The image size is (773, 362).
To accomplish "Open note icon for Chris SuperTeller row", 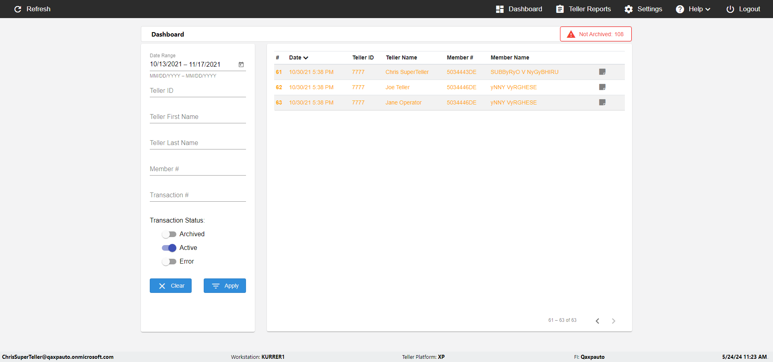I will (602, 72).
